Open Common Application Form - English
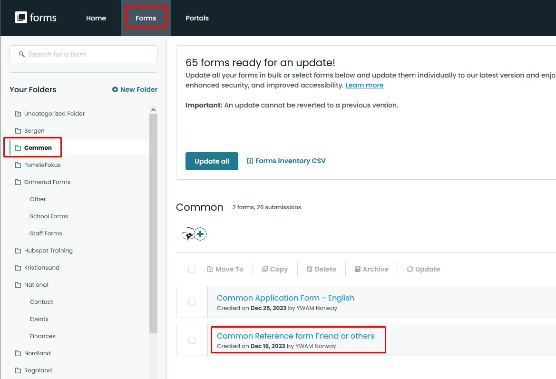The width and height of the screenshot is (556, 379). [285, 298]
